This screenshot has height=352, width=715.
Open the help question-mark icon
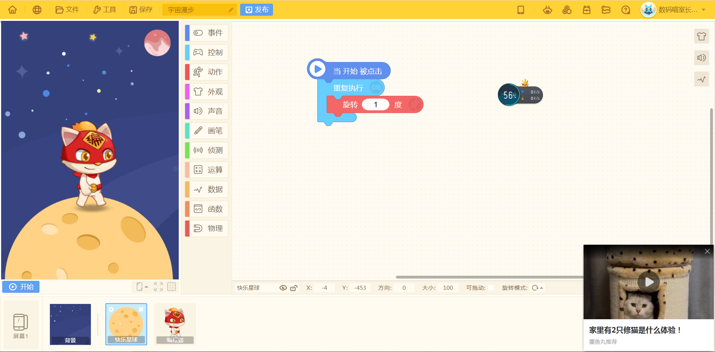point(626,10)
